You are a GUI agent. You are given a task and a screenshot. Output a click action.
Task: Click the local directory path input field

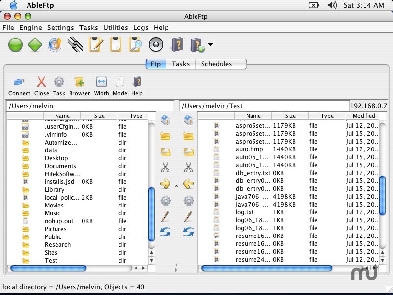point(88,105)
